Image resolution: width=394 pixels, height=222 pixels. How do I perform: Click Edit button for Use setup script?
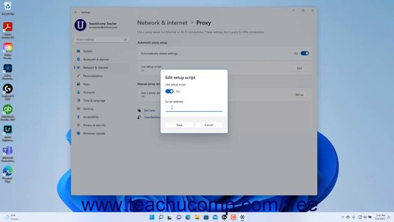coord(299,68)
